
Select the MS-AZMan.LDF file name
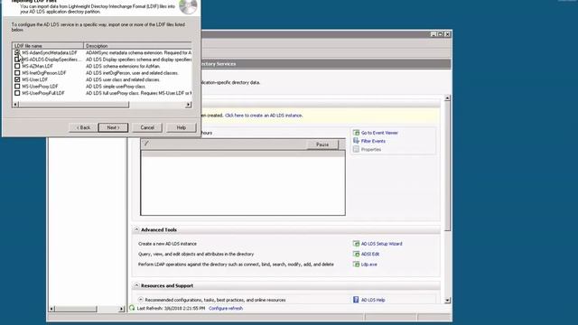(38, 66)
